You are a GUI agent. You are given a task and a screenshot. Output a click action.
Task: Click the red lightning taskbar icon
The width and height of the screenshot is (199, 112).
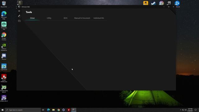point(69,110)
